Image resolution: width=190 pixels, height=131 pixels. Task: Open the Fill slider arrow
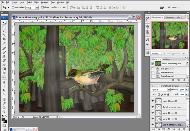[187, 94]
